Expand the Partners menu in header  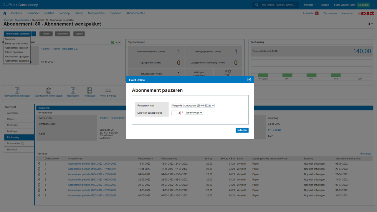pyautogui.click(x=310, y=5)
